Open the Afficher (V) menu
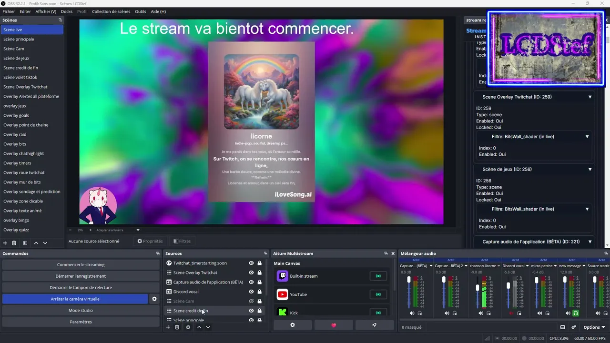Viewport: 610px width, 343px height. coord(46,11)
